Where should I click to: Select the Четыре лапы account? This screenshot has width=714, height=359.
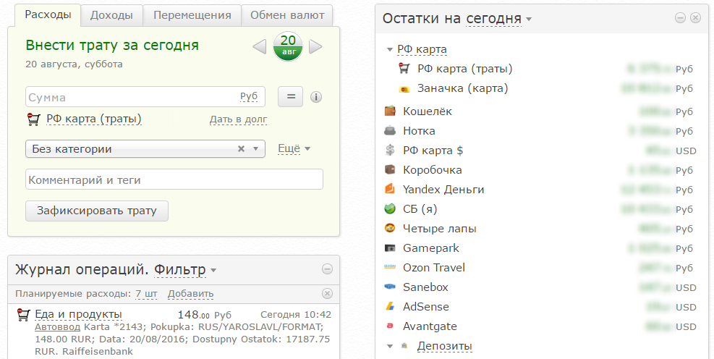click(439, 229)
